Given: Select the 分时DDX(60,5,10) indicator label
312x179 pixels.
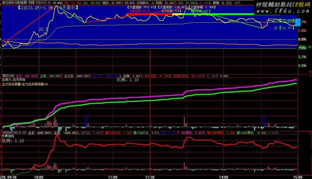Looking at the screenshot, I should point(14,133).
